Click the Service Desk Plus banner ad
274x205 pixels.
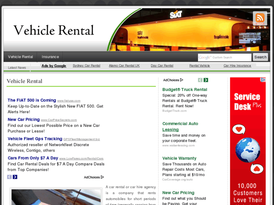(x=248, y=141)
